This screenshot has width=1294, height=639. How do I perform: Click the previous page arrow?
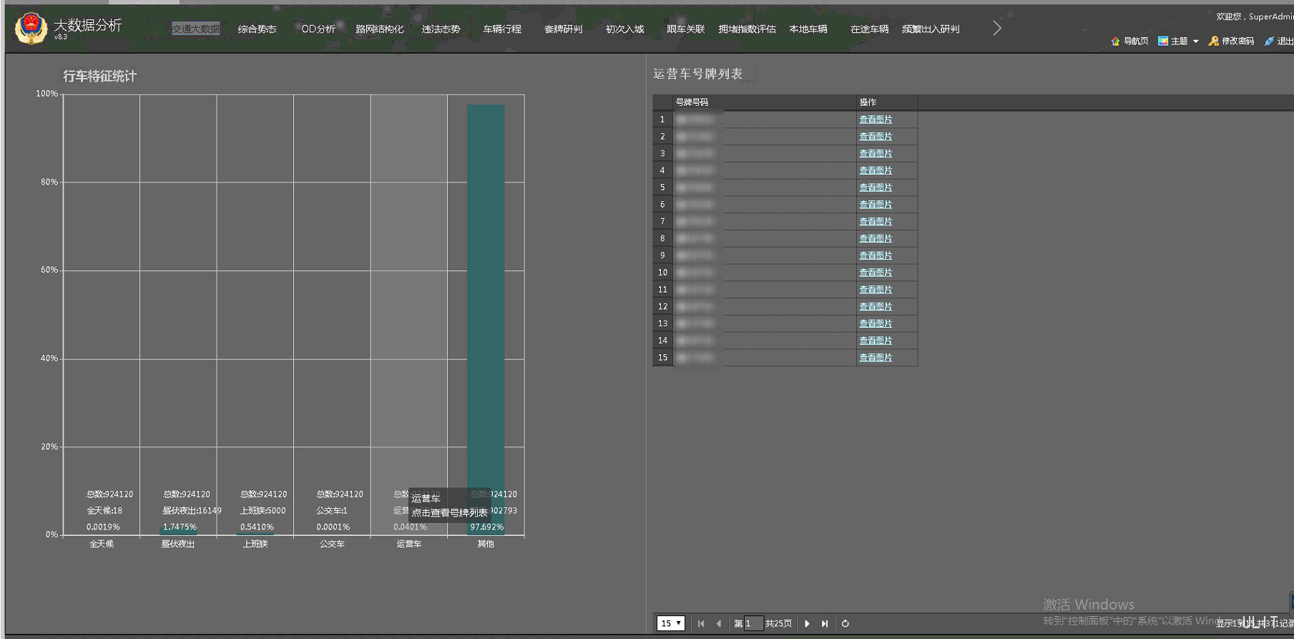coord(719,624)
